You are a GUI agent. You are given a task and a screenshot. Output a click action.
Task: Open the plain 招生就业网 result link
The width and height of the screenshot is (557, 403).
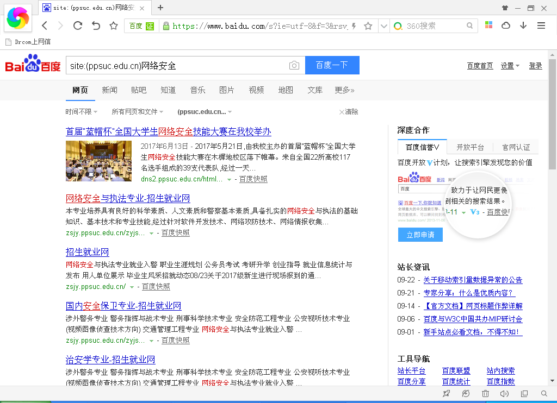tap(88, 252)
